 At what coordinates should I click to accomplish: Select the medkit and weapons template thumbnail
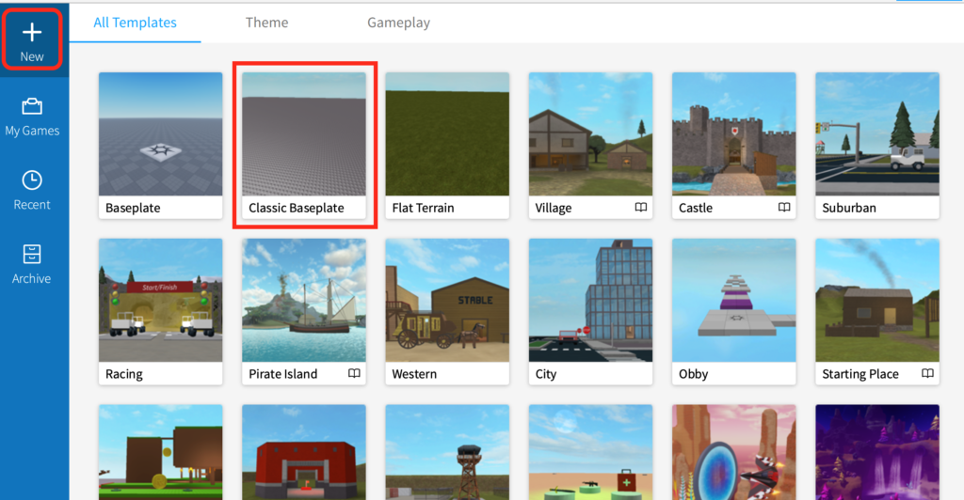coord(590,452)
